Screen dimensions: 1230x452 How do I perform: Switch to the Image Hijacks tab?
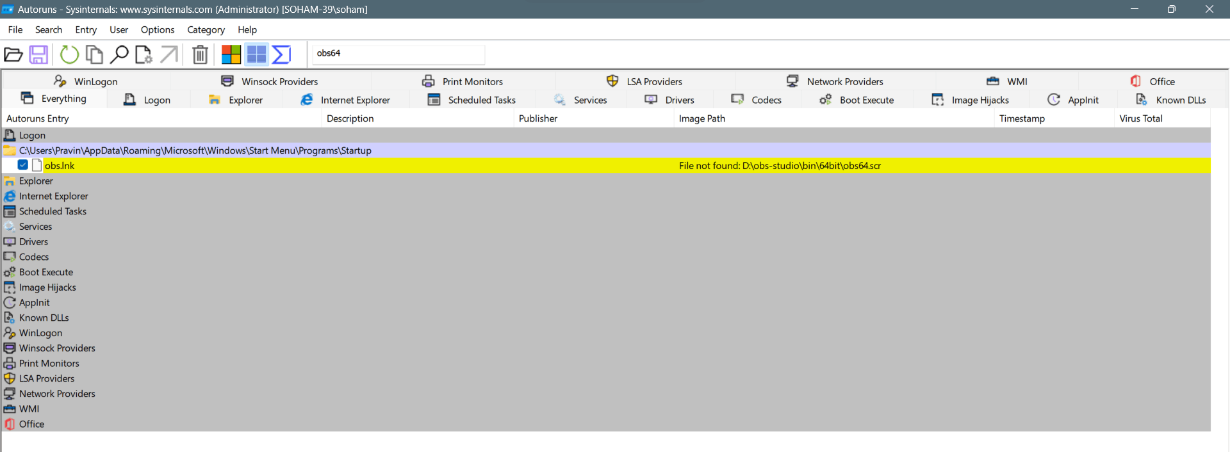pos(970,100)
